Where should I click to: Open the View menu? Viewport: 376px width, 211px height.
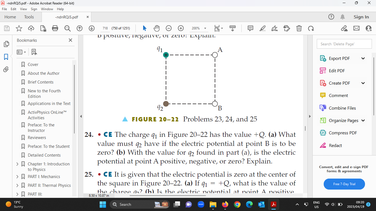coord(23,9)
